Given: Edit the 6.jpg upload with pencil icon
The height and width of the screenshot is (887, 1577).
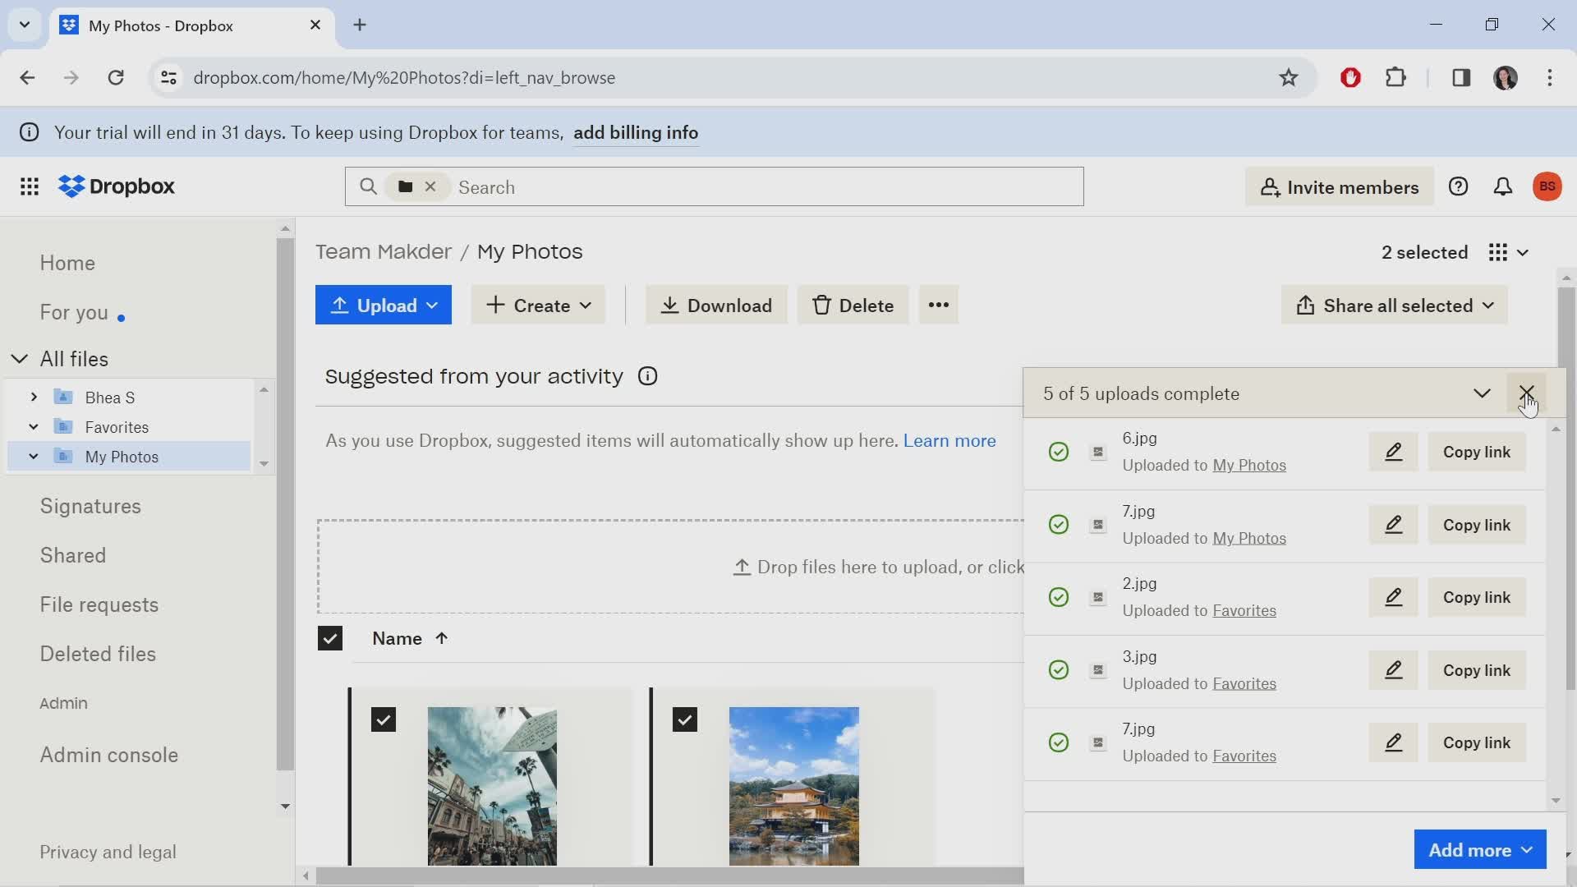Looking at the screenshot, I should click(x=1393, y=452).
